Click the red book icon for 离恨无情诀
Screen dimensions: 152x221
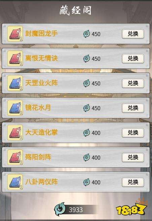tap(15, 58)
